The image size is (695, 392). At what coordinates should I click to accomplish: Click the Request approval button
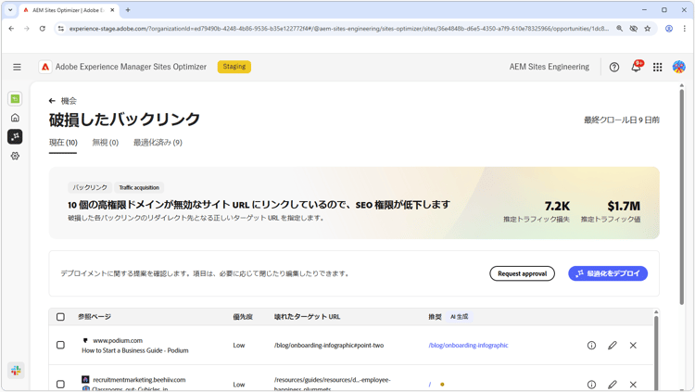tap(522, 273)
